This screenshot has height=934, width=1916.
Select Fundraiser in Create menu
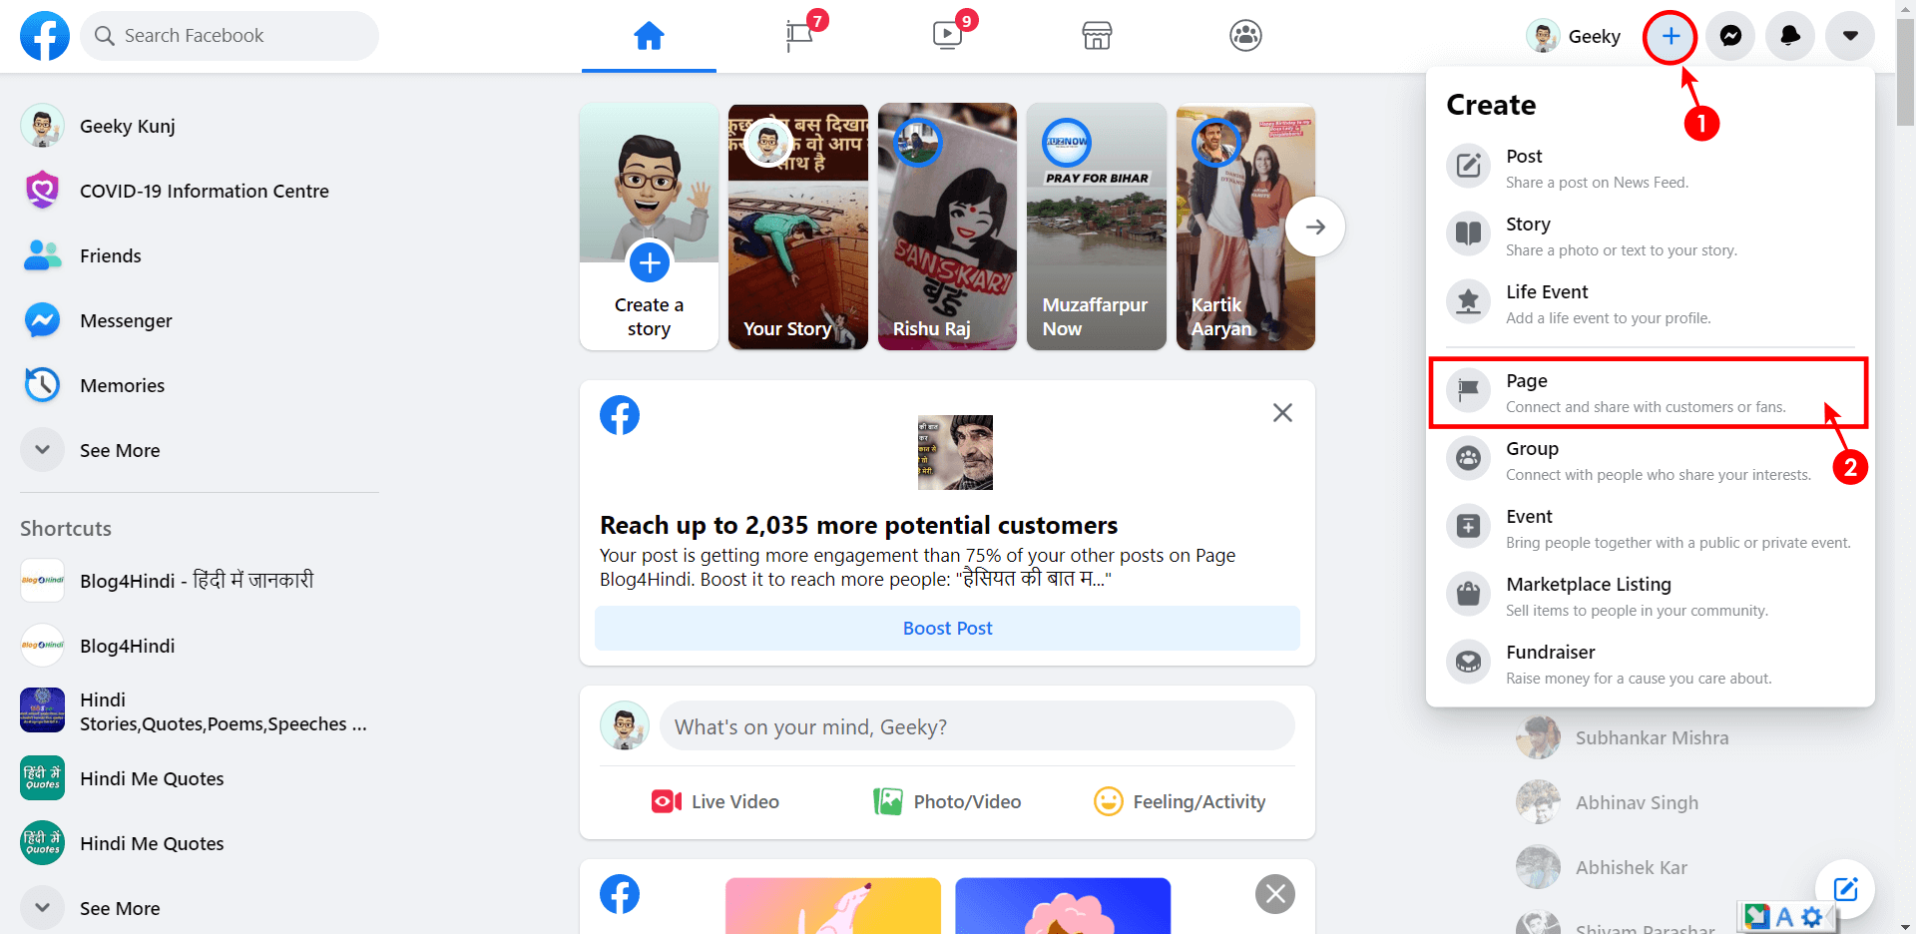pos(1651,664)
